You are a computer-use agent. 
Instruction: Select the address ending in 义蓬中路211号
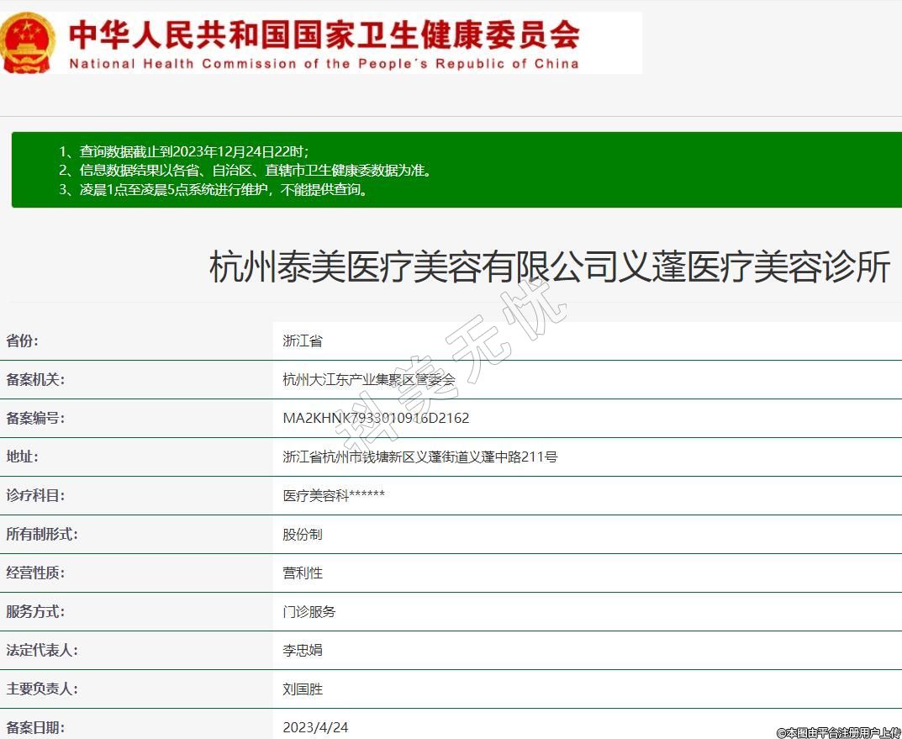(x=419, y=457)
